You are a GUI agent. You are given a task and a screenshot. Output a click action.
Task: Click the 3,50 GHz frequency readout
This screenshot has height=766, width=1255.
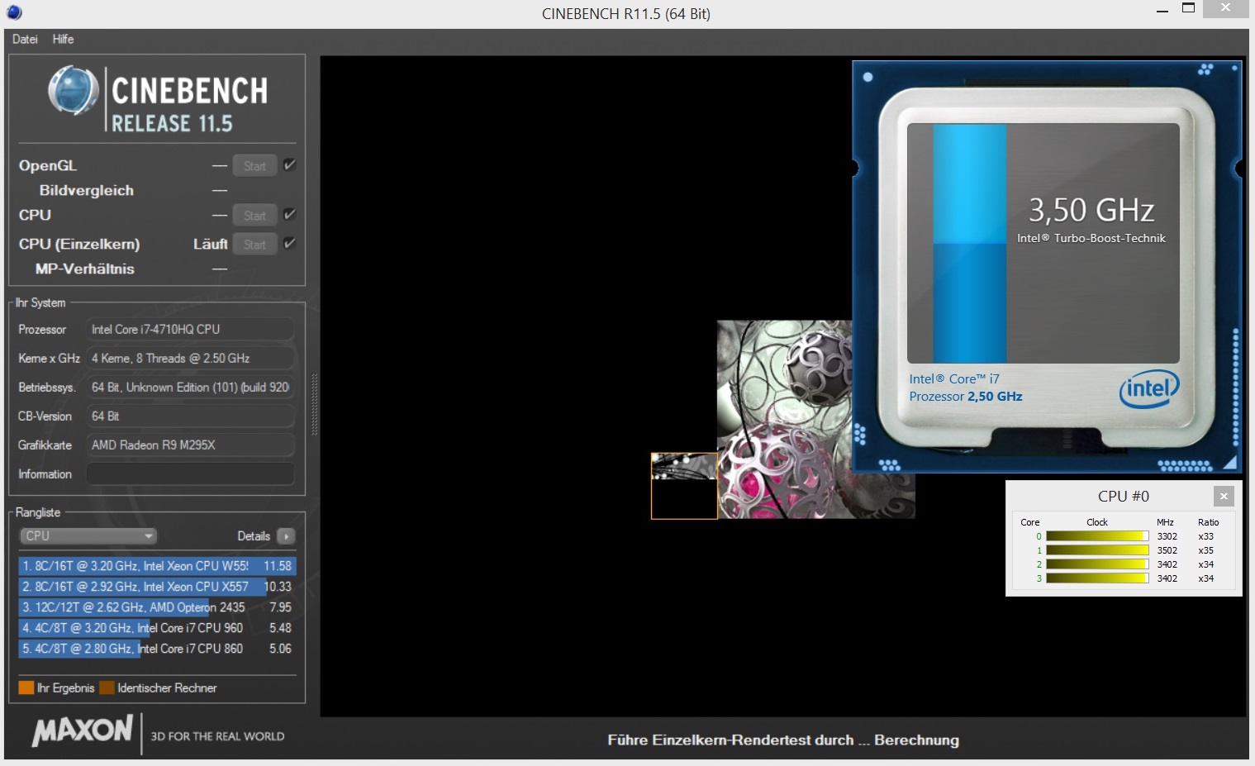coord(1091,210)
